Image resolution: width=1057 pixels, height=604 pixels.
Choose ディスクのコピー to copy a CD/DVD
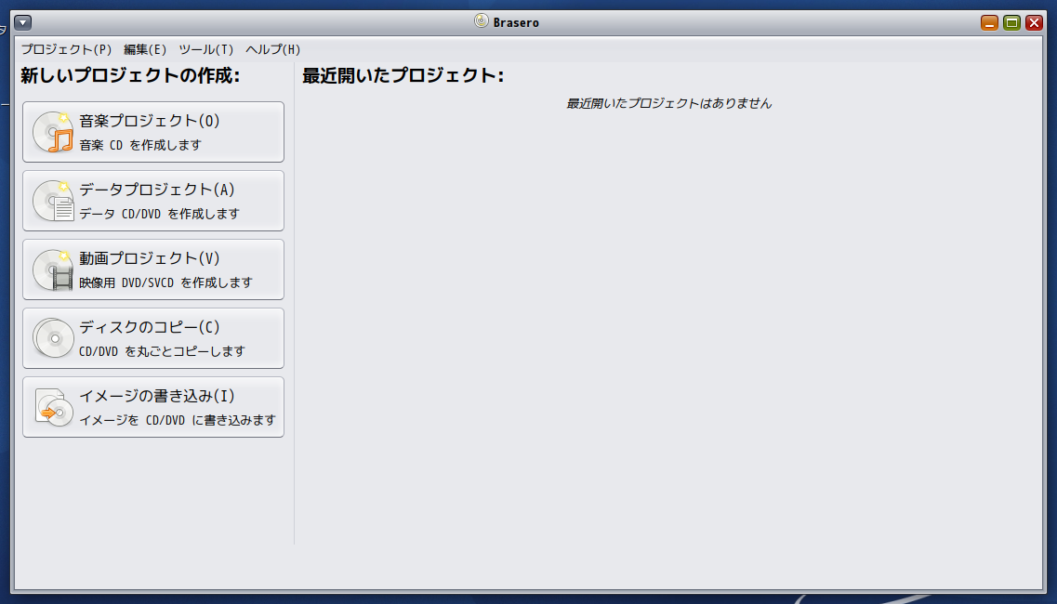click(x=153, y=337)
